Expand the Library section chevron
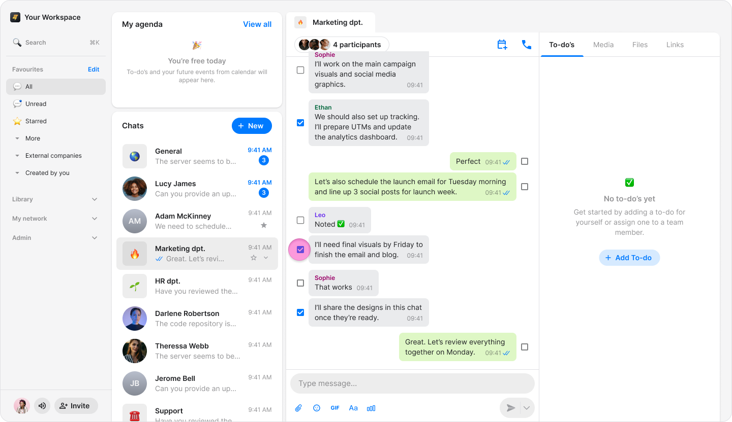The width and height of the screenshot is (732, 422). (95, 199)
